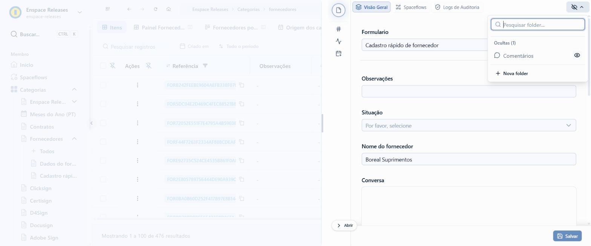Open the Spaceflows tab in the record panel
The width and height of the screenshot is (591, 246).
click(x=411, y=7)
